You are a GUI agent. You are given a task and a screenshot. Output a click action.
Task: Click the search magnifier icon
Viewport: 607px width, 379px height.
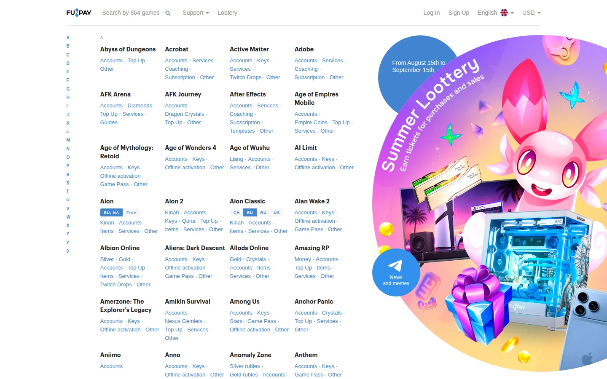[168, 13]
